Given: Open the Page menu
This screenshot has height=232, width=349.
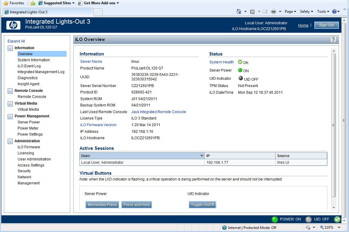Looking at the screenshot, I should [x=290, y=12].
